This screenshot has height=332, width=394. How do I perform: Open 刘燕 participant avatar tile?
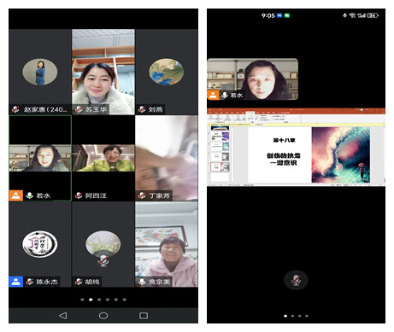[167, 72]
